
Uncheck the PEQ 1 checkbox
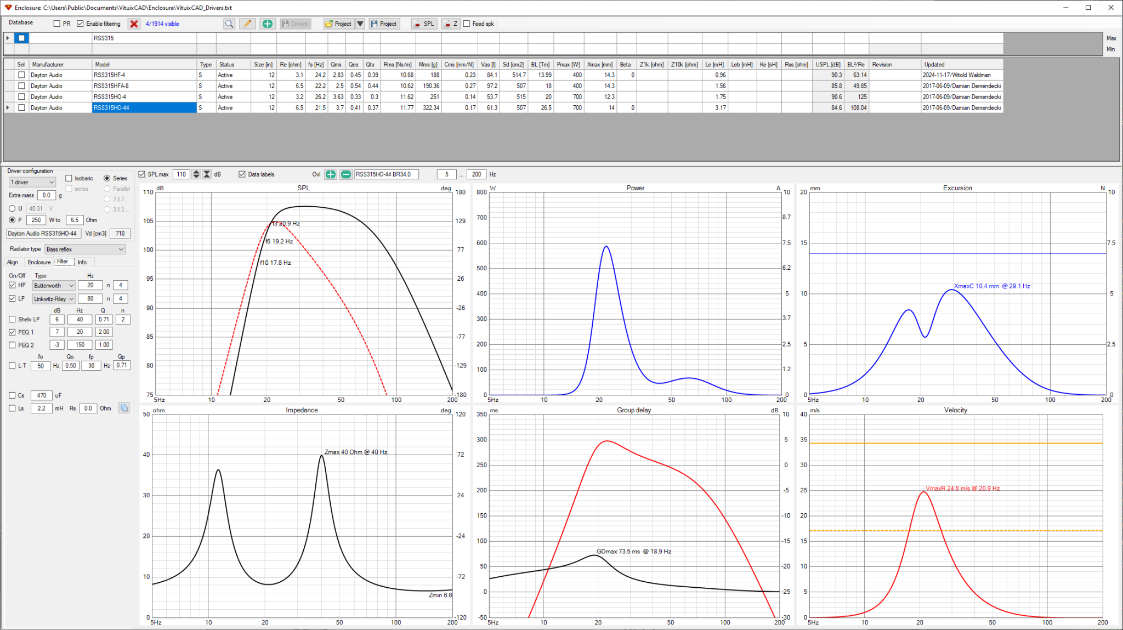pos(12,332)
